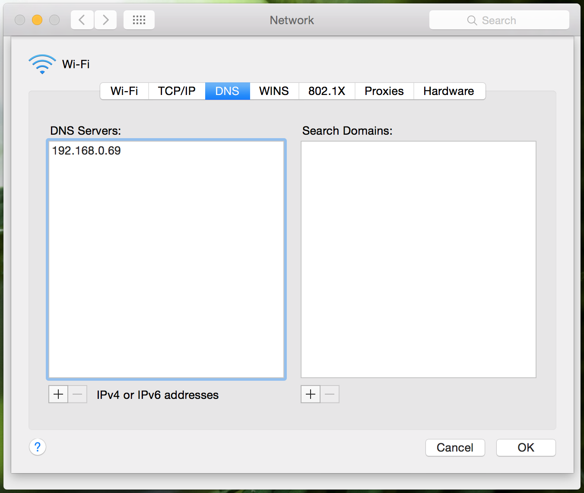Image resolution: width=584 pixels, height=493 pixels.
Task: Select DNS server 192.168.0.69 entry
Action: 166,151
